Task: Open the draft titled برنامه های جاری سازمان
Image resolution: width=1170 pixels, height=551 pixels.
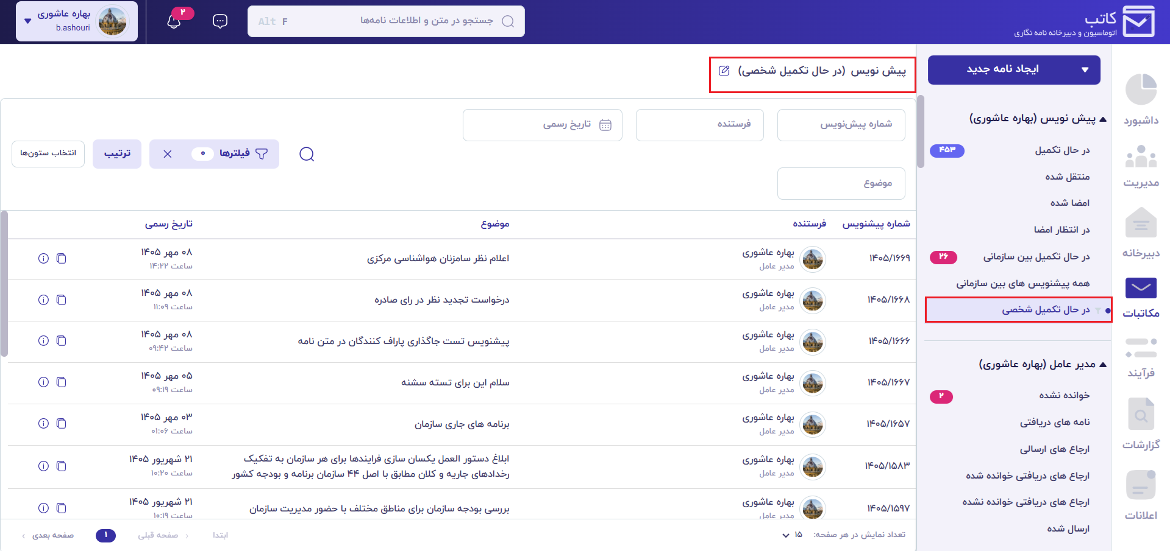Action: click(x=462, y=424)
